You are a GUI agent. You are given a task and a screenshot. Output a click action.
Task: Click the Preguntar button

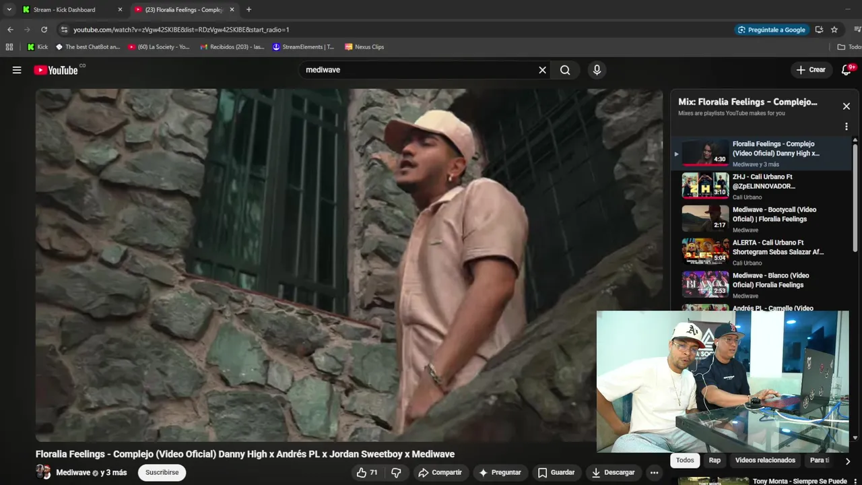pyautogui.click(x=500, y=473)
